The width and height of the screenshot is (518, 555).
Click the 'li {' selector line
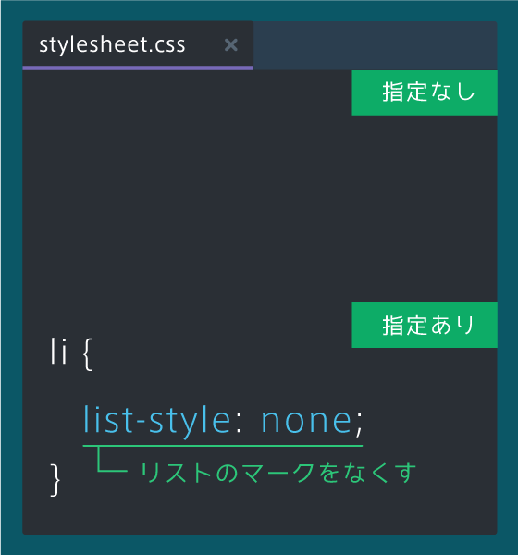tap(71, 353)
